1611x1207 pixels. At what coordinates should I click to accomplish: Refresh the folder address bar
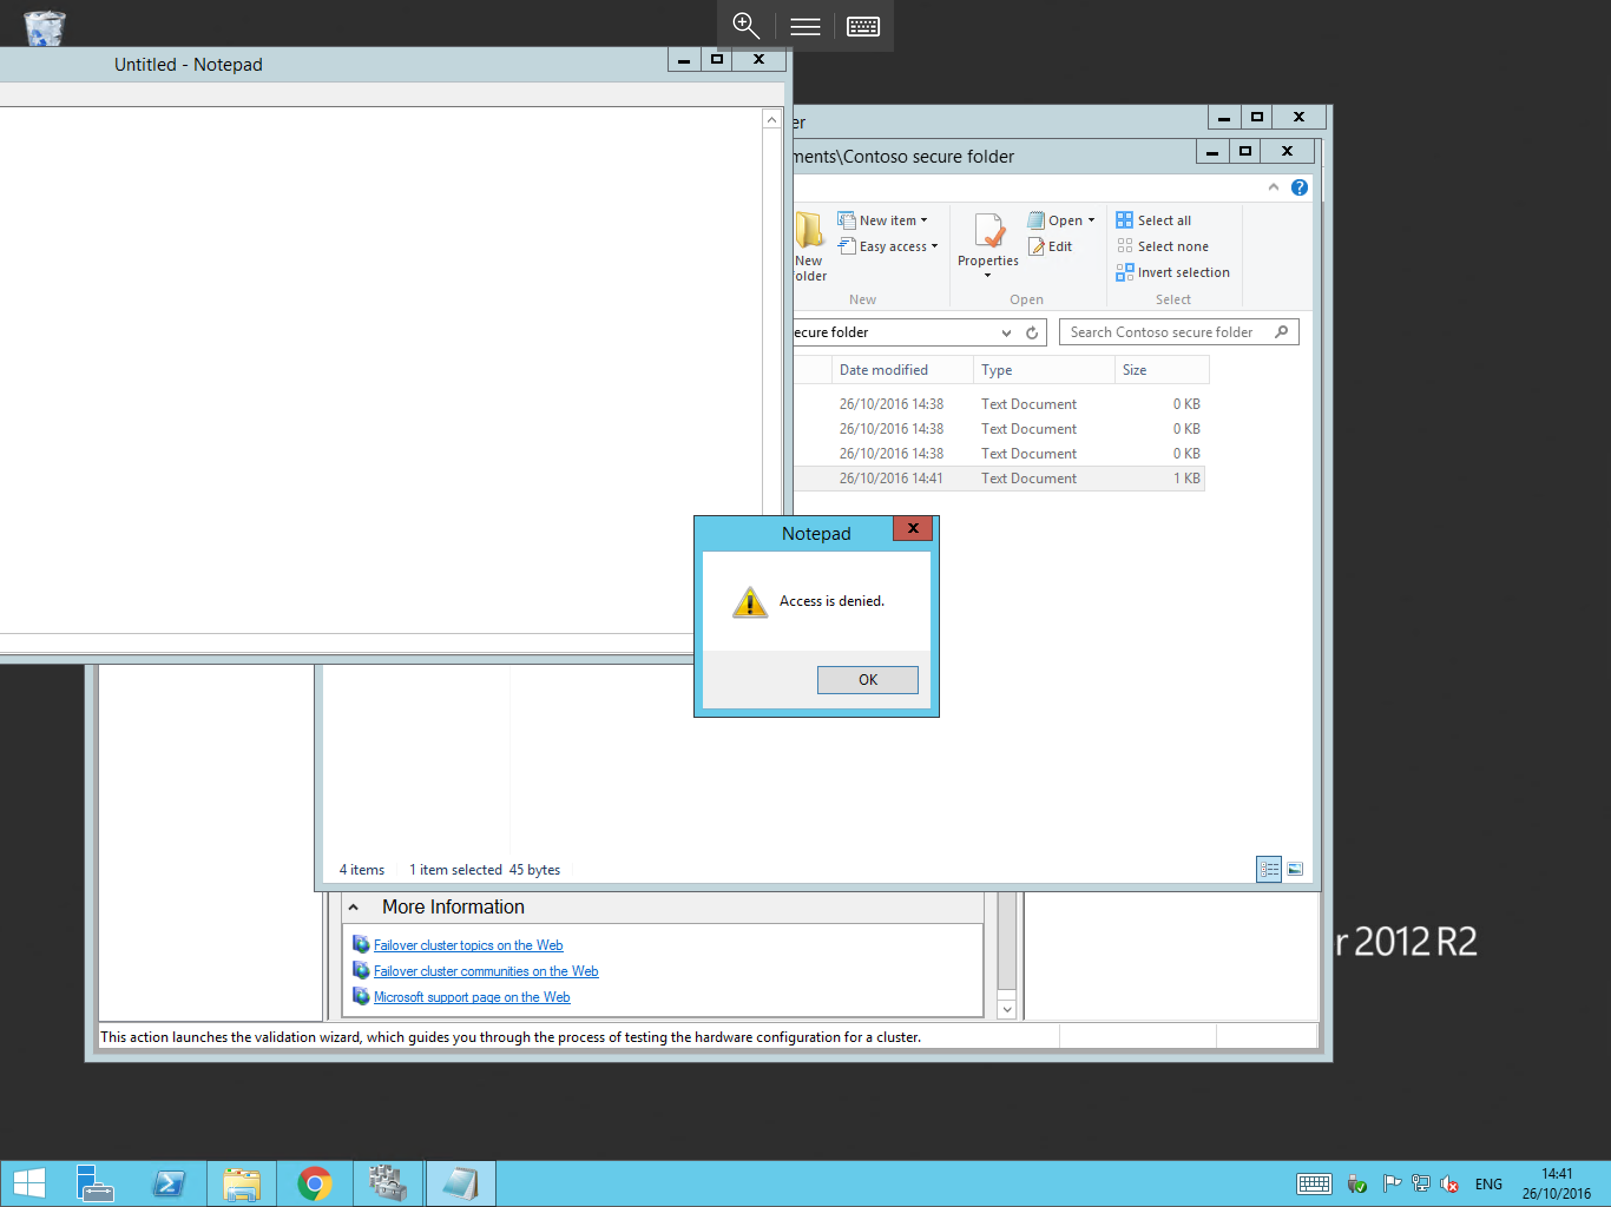tap(1031, 332)
